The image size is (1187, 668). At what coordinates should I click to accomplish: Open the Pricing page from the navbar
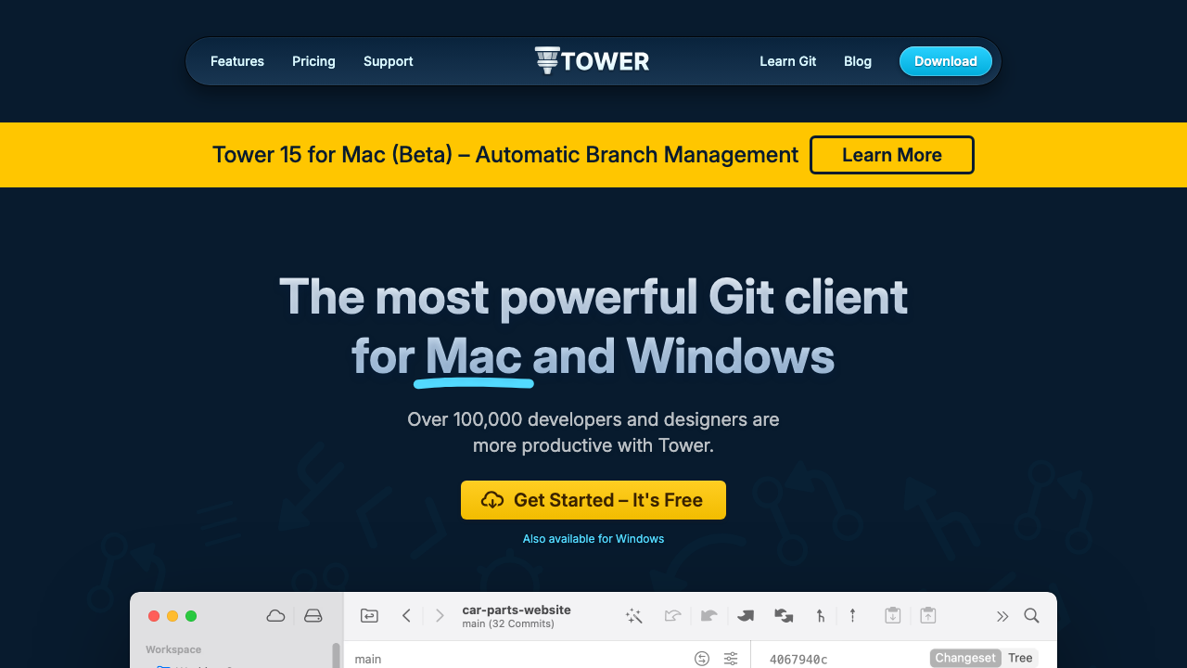[313, 61]
